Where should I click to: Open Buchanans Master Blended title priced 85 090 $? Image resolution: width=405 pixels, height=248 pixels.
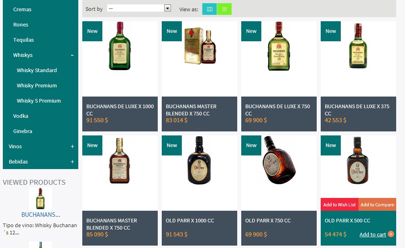pos(112,224)
